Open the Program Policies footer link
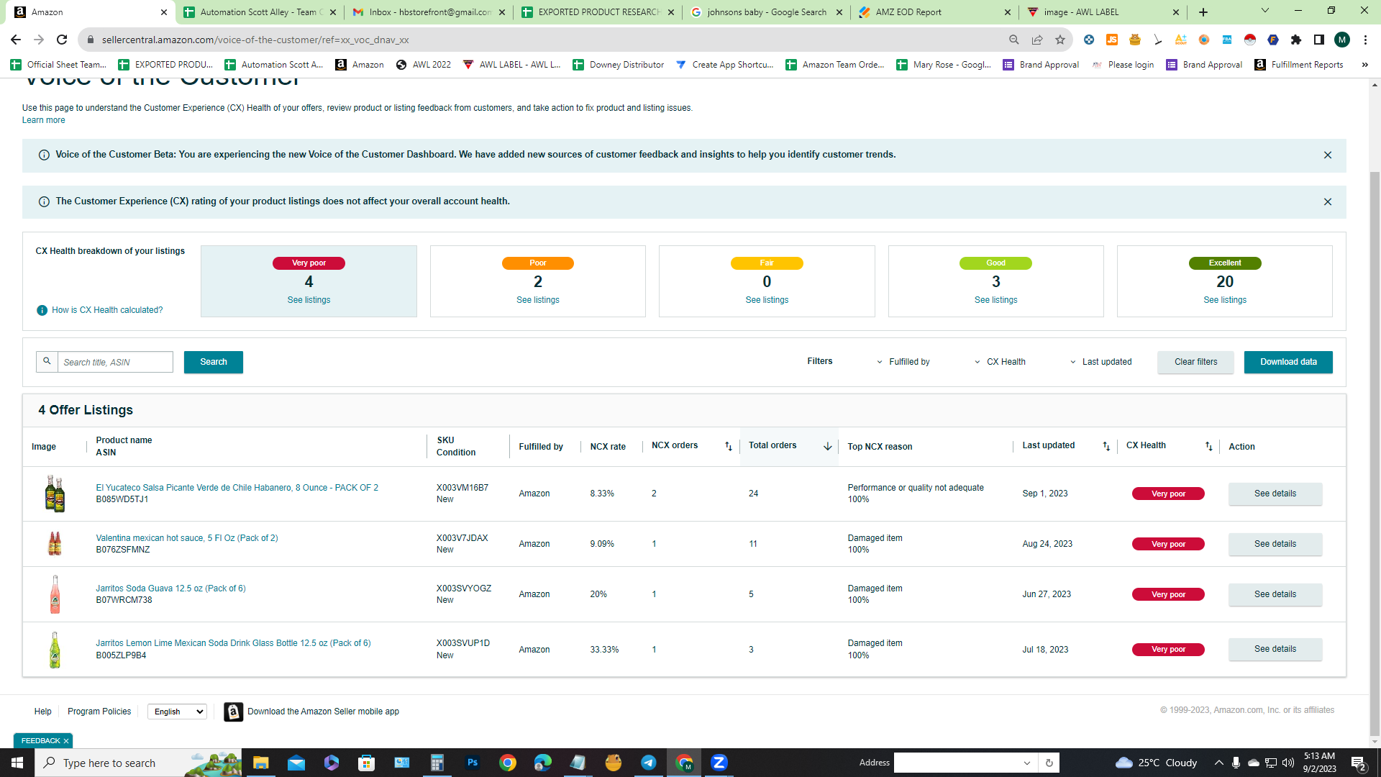 coord(99,712)
